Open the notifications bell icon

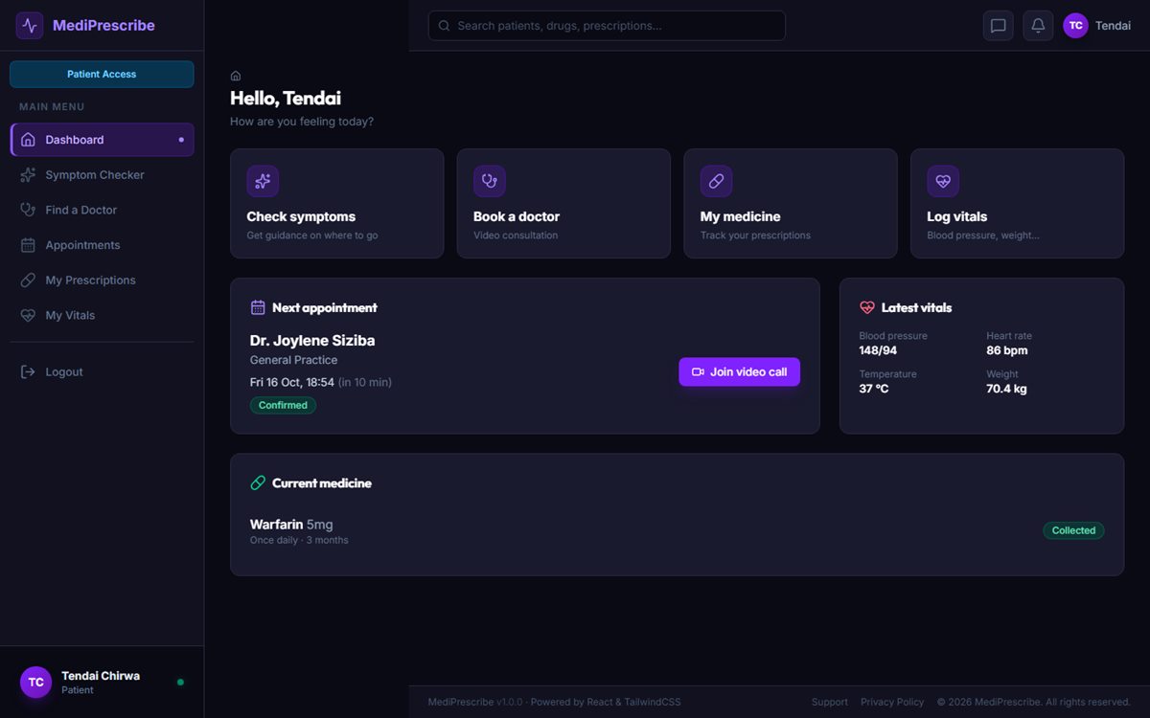click(1038, 26)
